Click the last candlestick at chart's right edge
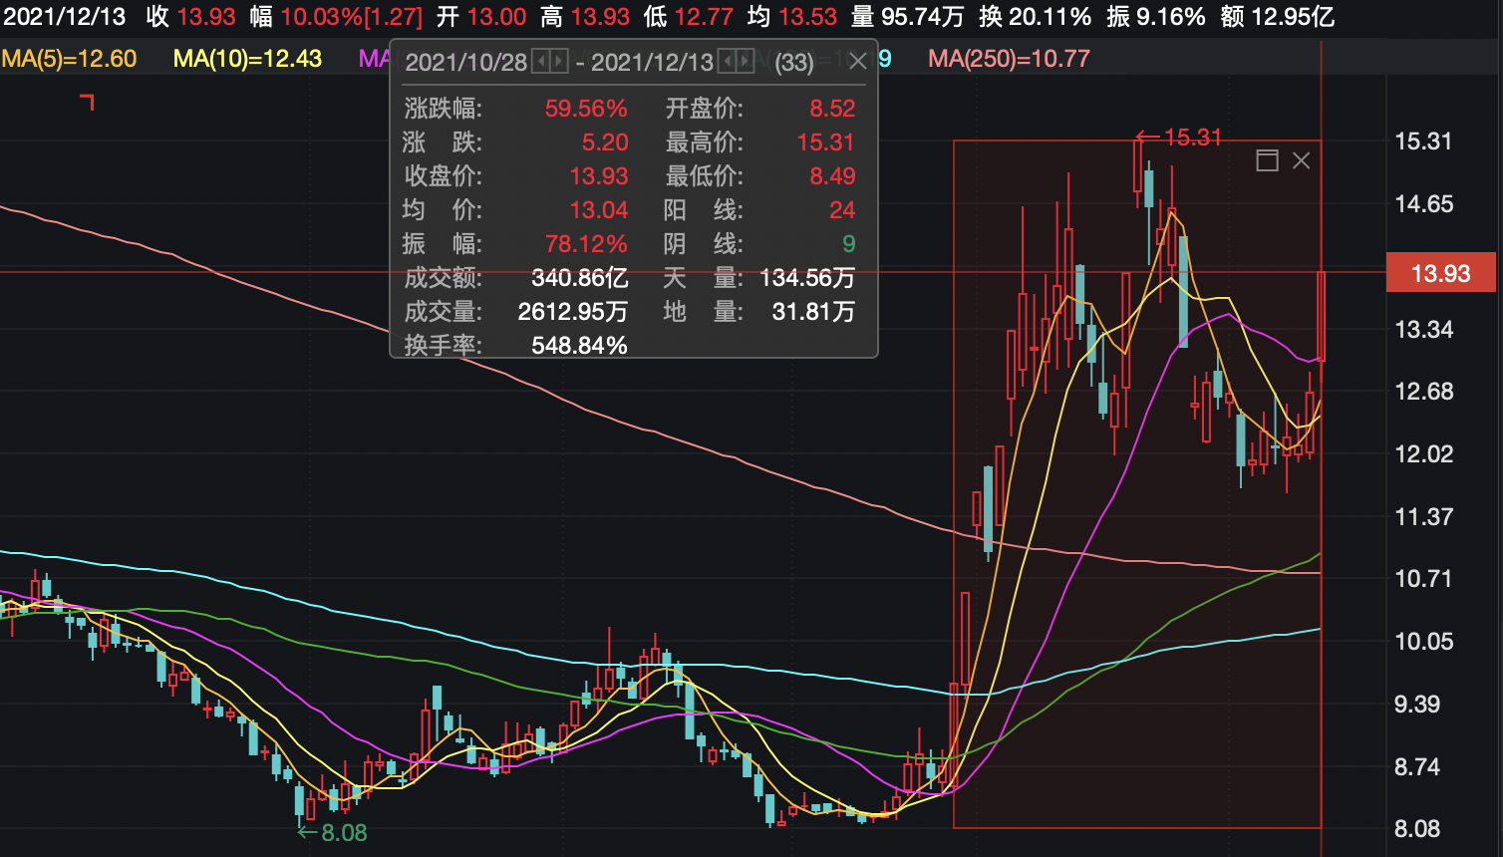Viewport: 1503px width, 857px height. (1321, 316)
